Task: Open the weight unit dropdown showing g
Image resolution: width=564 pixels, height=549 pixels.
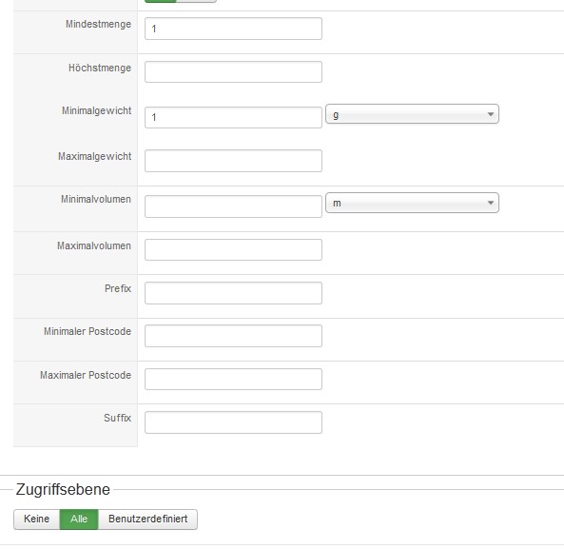Action: pos(412,114)
